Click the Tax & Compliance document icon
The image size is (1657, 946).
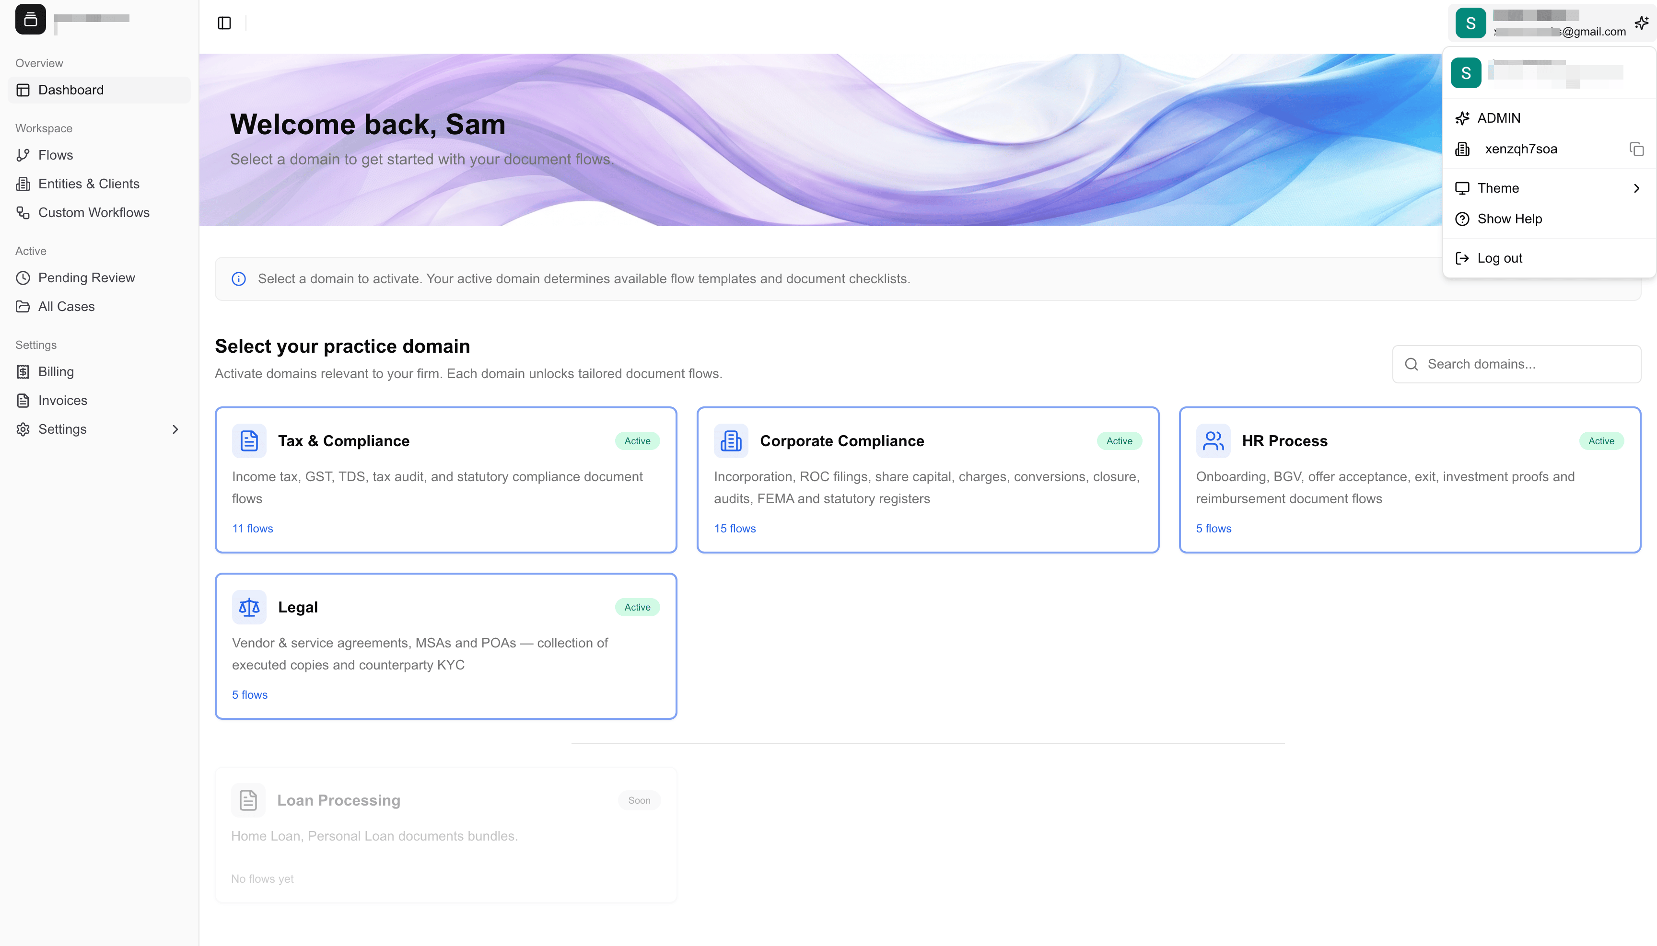point(249,441)
